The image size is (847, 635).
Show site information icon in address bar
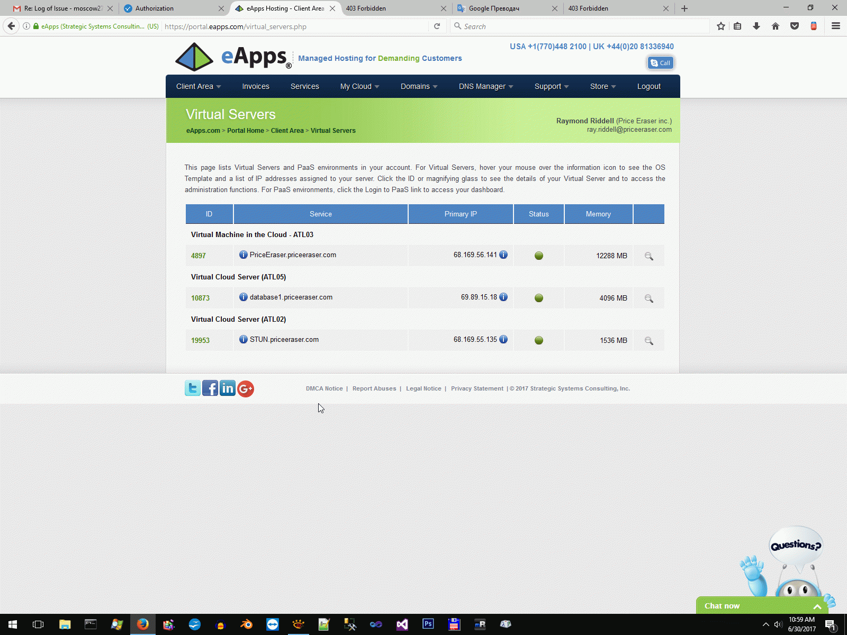point(26,26)
